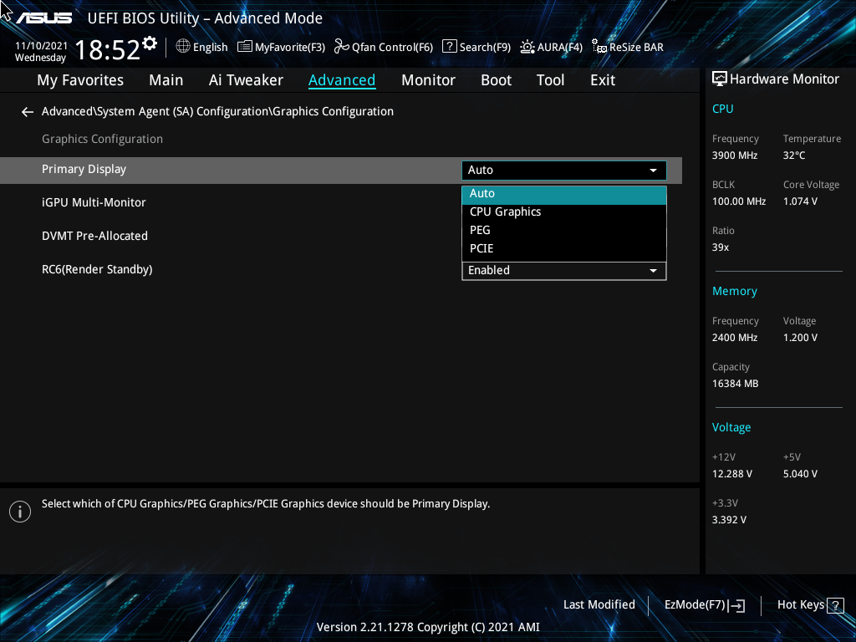Click the CPU frequency value 3900 MHz
This screenshot has width=856, height=642.
734,155
